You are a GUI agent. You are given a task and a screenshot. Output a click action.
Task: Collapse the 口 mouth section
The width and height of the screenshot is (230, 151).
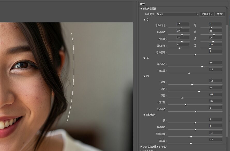tap(144, 76)
